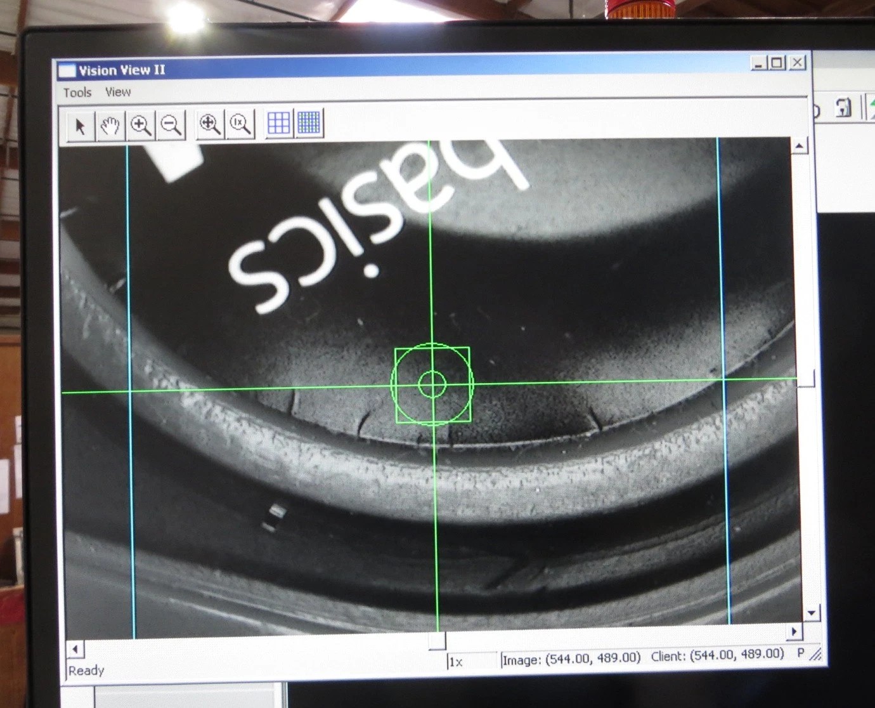Choose the zoom-to-fit magnifier icon
This screenshot has height=708, width=875.
(x=210, y=124)
